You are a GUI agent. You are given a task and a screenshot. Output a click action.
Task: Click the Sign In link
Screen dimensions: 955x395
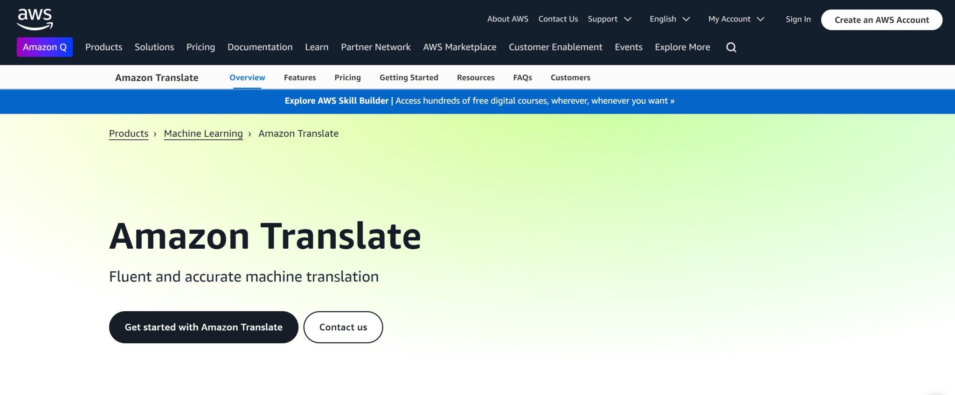[798, 19]
